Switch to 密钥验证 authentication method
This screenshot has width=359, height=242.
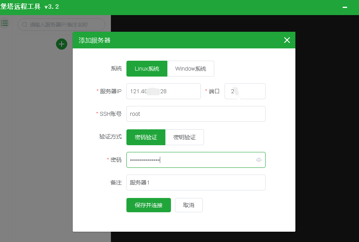[184, 137]
